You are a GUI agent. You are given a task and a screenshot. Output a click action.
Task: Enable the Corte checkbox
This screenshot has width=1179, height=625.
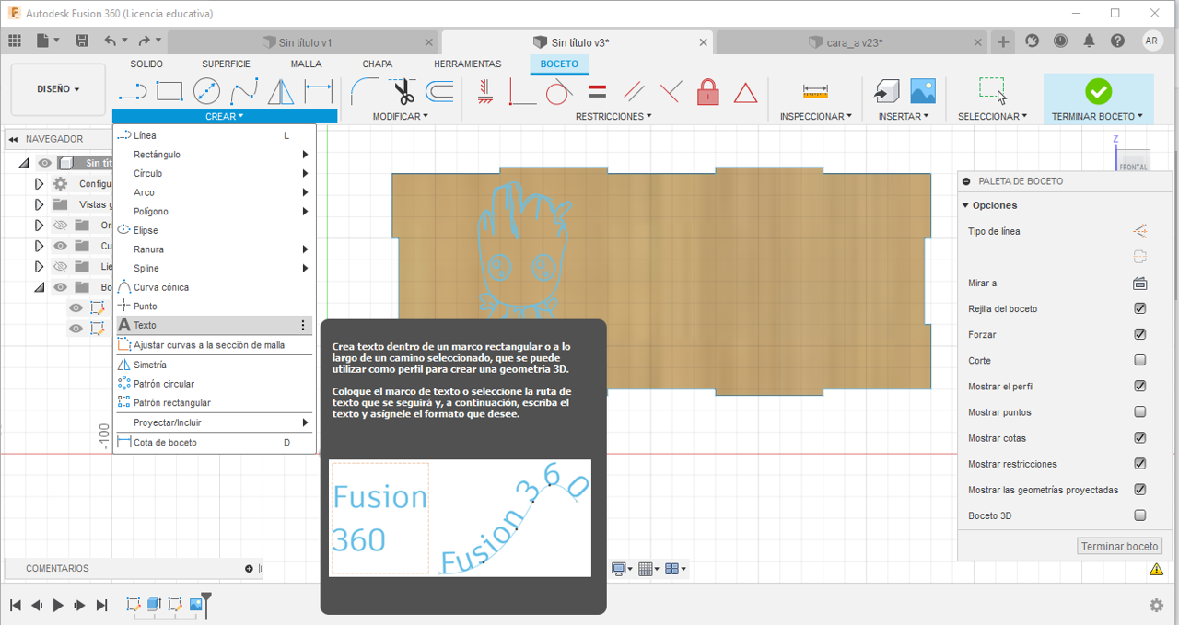1140,361
